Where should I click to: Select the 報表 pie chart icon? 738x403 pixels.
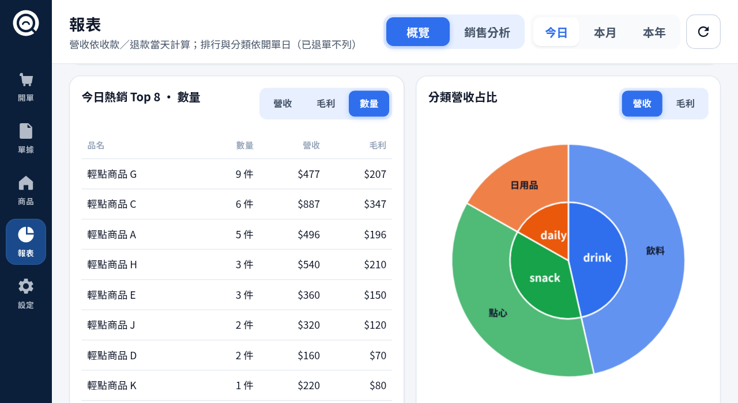(x=26, y=234)
